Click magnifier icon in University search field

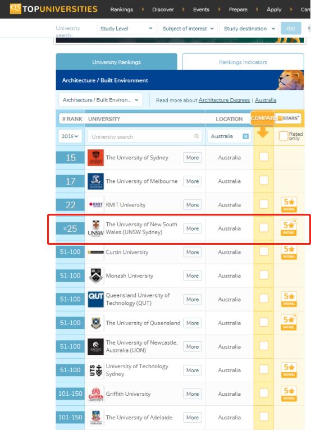click(196, 136)
